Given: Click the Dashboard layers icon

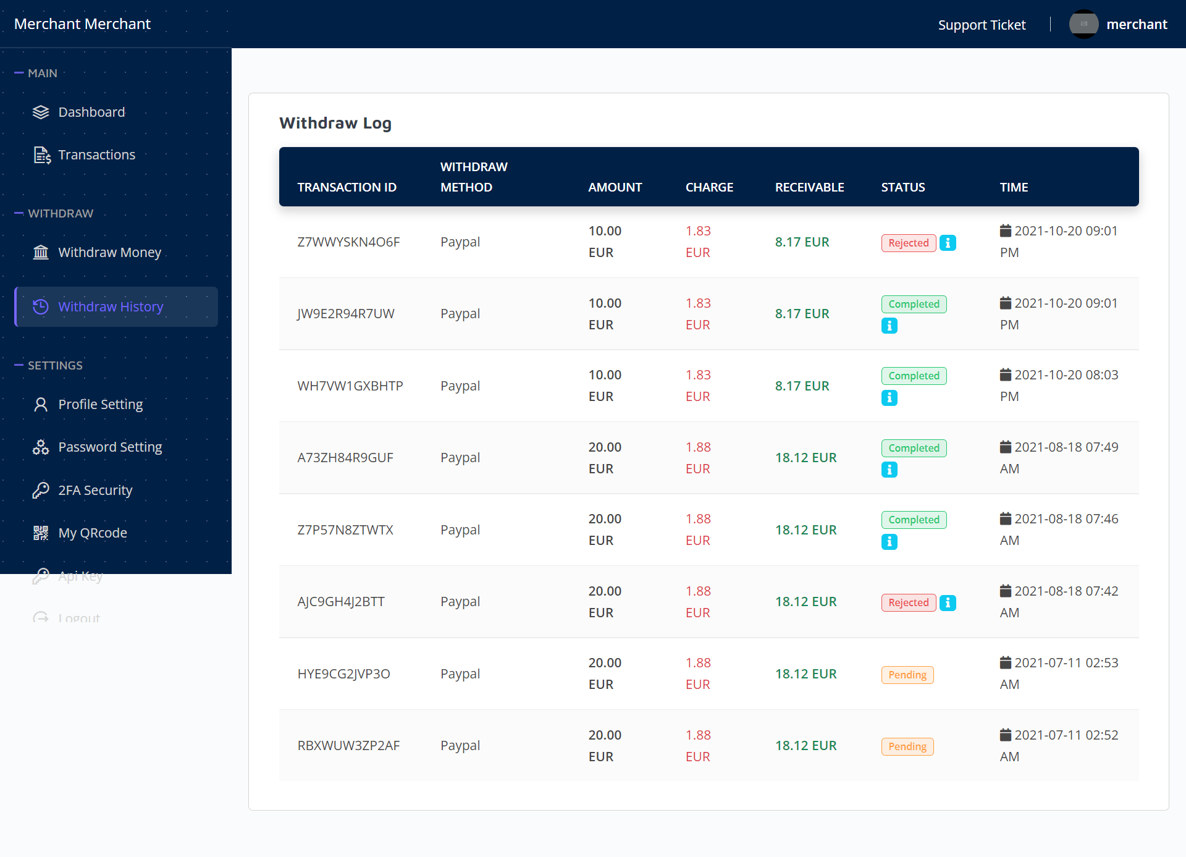Looking at the screenshot, I should pyautogui.click(x=41, y=112).
